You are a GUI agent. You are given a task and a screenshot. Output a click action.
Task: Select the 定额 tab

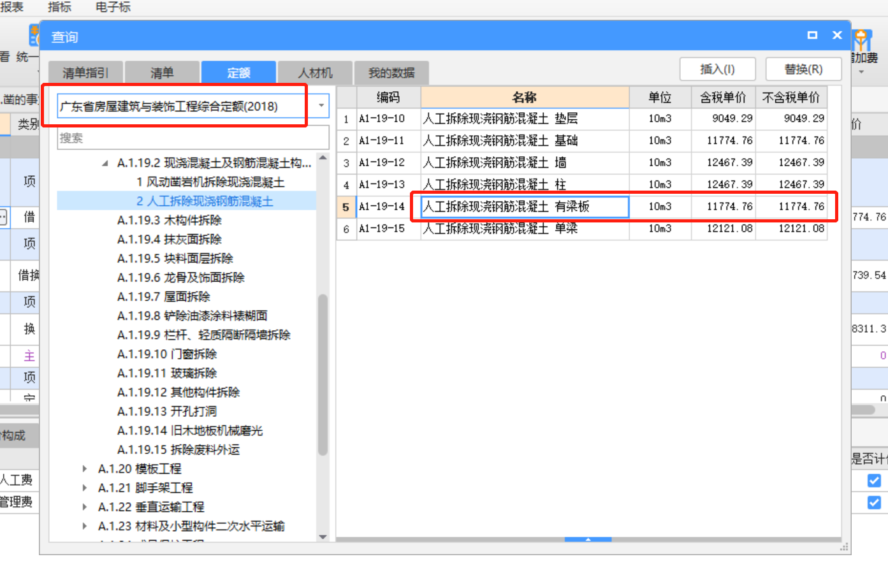(238, 73)
